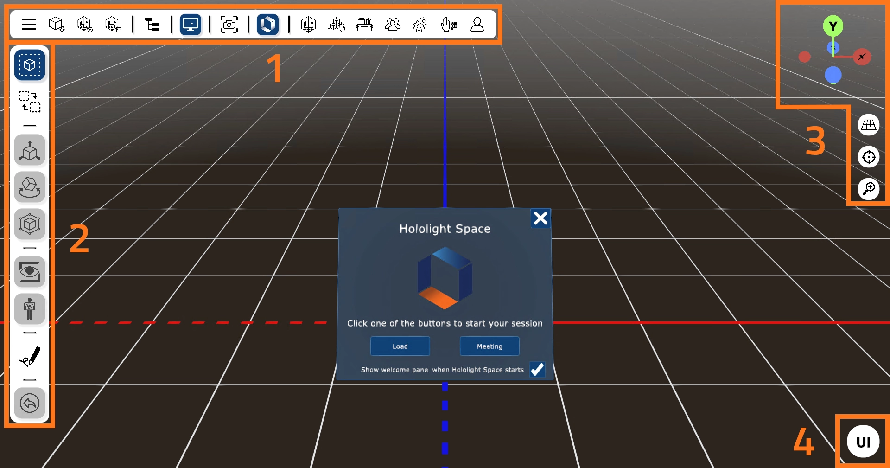Click the camera screenshot capture icon
890x468 pixels.
pyautogui.click(x=229, y=24)
